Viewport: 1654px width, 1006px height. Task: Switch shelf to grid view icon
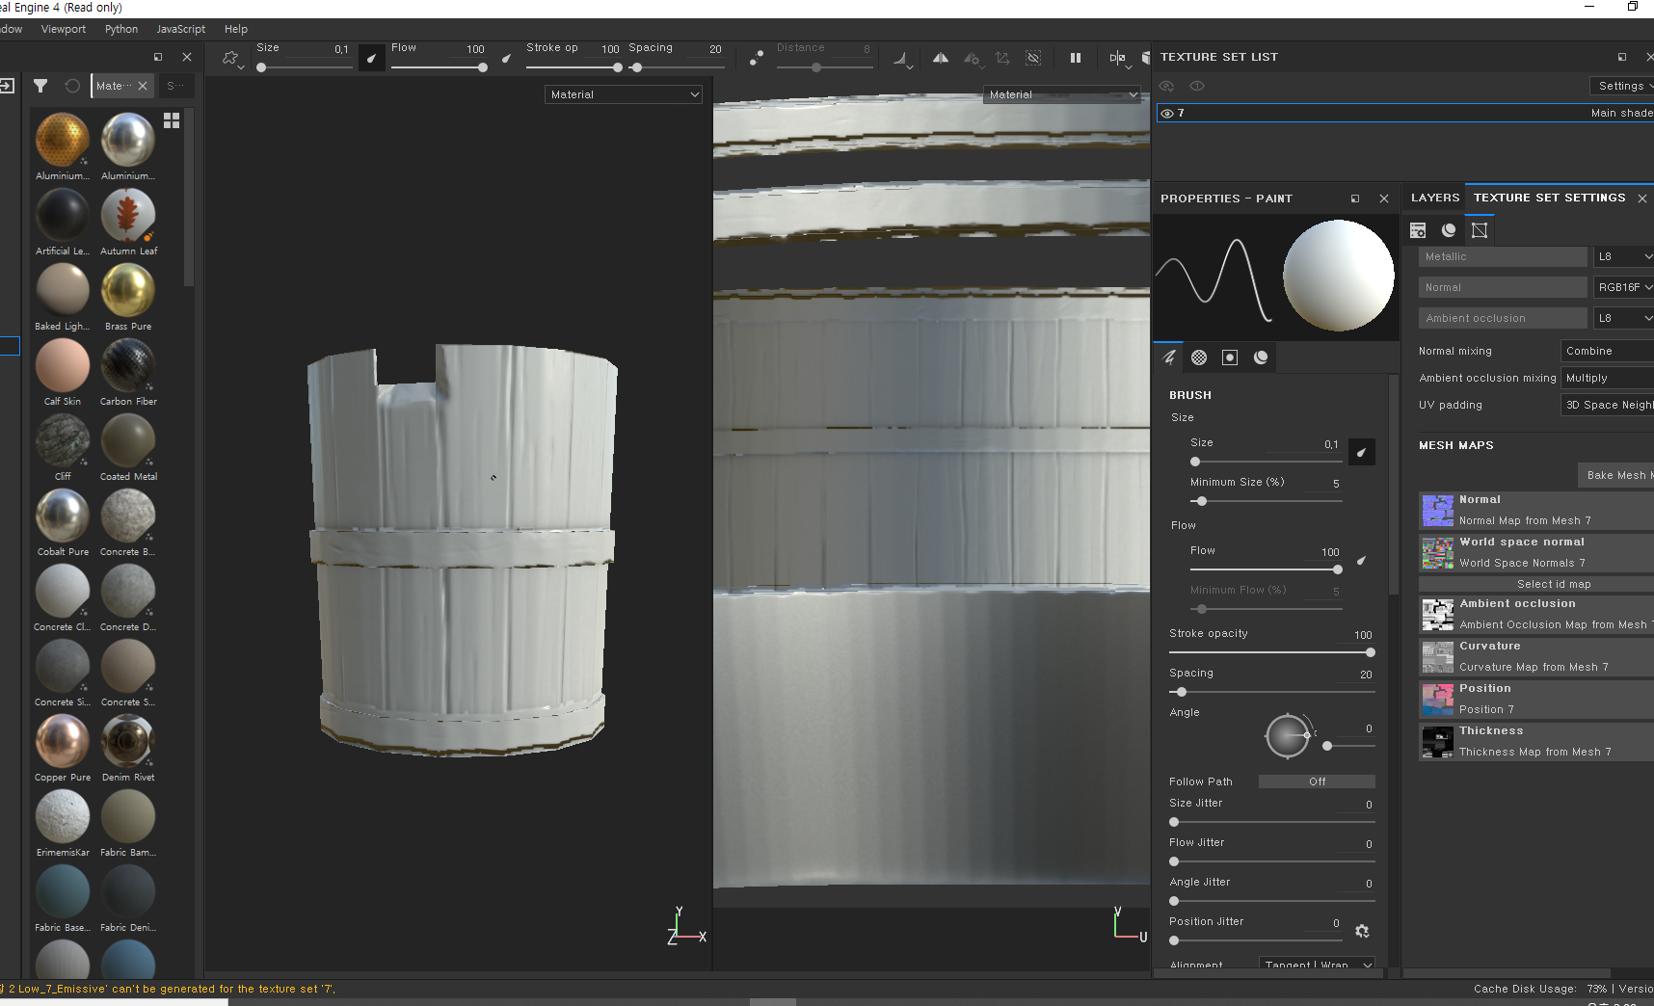172,120
